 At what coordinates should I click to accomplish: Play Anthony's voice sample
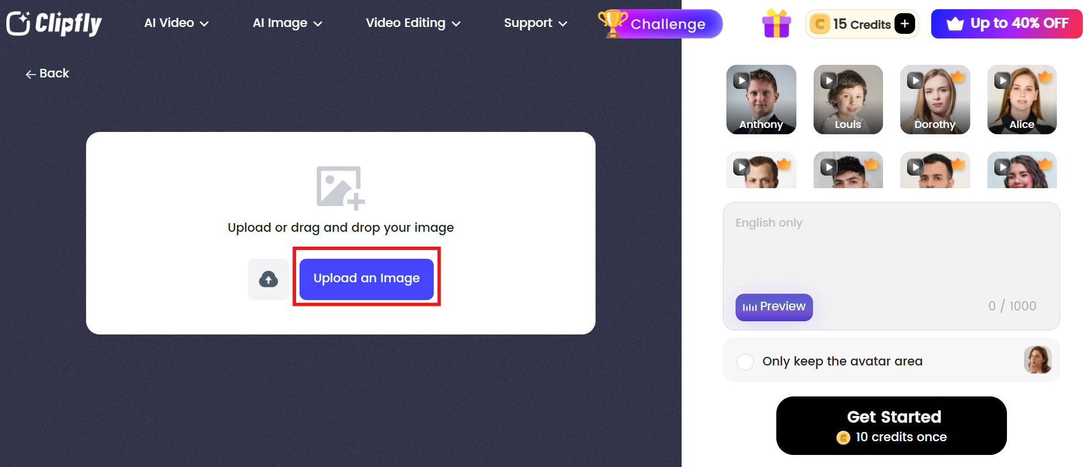pos(741,80)
